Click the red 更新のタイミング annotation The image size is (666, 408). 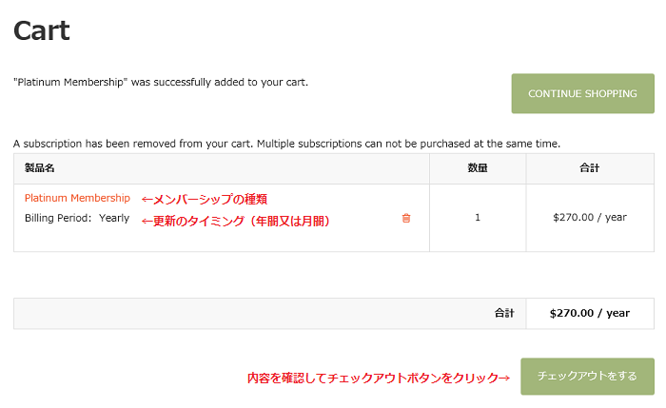235,221
